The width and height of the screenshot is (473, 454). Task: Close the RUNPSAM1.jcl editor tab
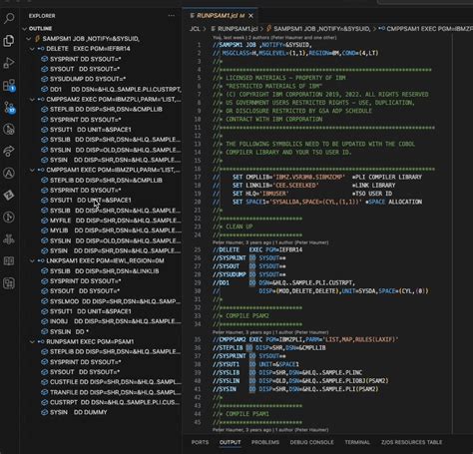click(251, 16)
